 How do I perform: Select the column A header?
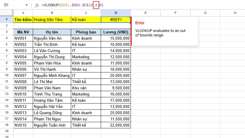coord(23,13)
